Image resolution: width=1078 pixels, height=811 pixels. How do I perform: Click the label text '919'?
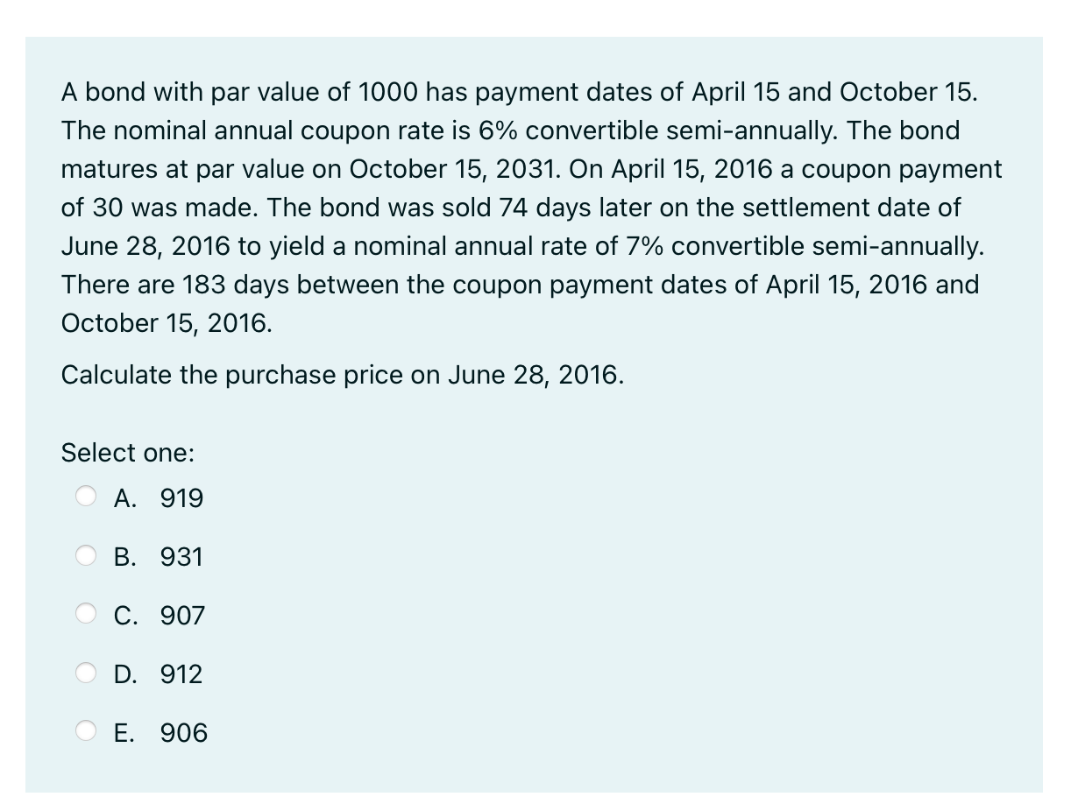coord(181,497)
